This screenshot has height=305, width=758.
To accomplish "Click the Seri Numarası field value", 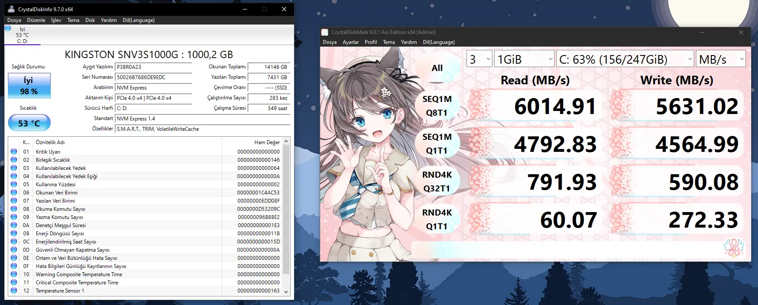I will [x=153, y=77].
